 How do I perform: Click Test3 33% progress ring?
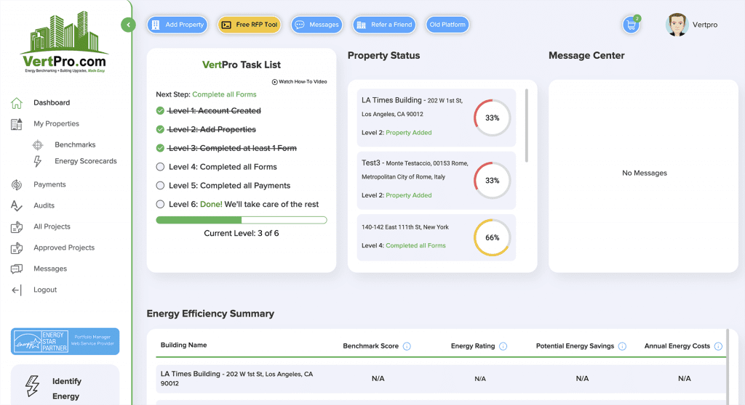493,180
